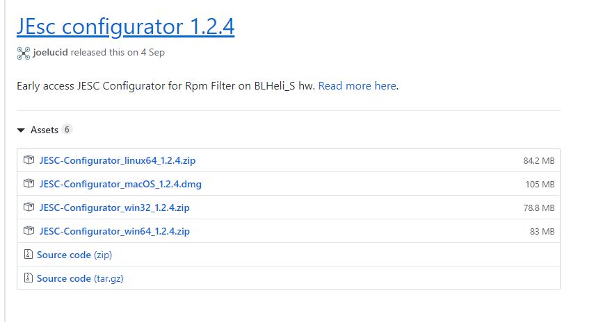Download Source code (tar.gz)
Screen dimensions: 612x322
click(80, 278)
